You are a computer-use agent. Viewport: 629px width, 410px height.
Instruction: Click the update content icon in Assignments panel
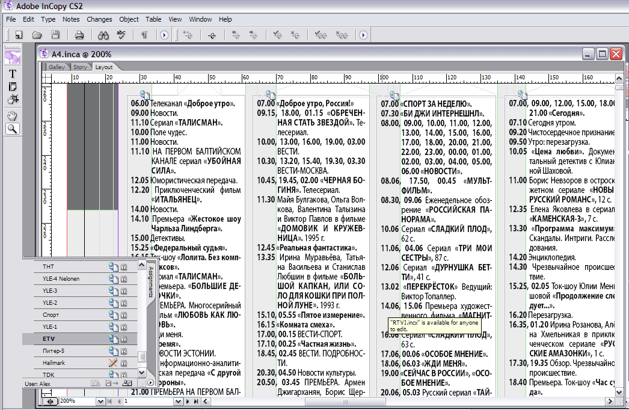pos(95,383)
